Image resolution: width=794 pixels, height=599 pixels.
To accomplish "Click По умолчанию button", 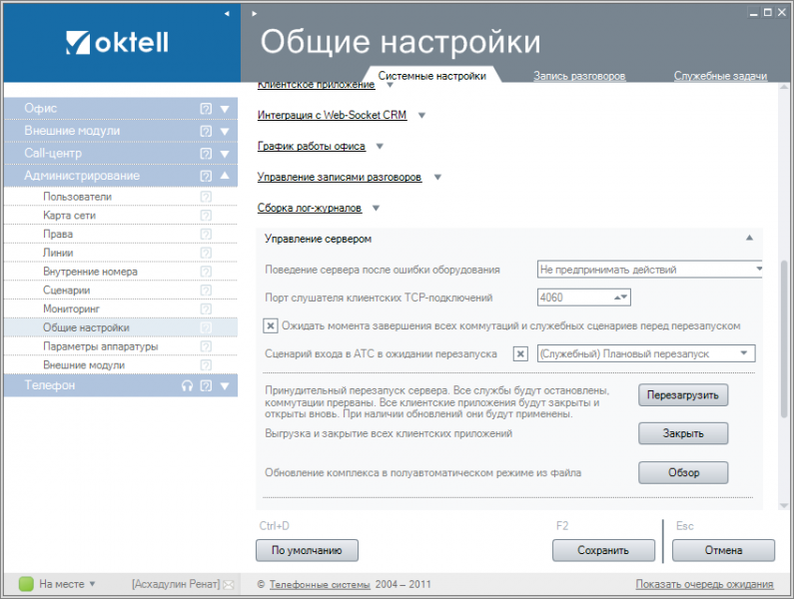I will coord(307,550).
